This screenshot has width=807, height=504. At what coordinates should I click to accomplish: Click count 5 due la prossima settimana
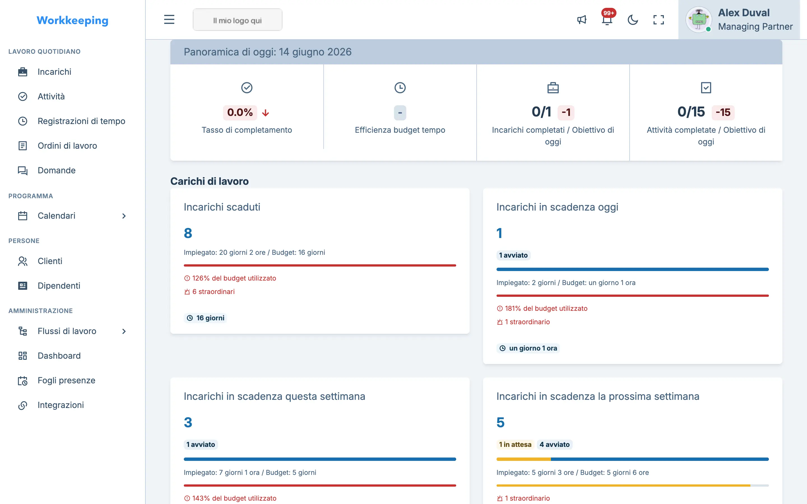click(x=500, y=422)
